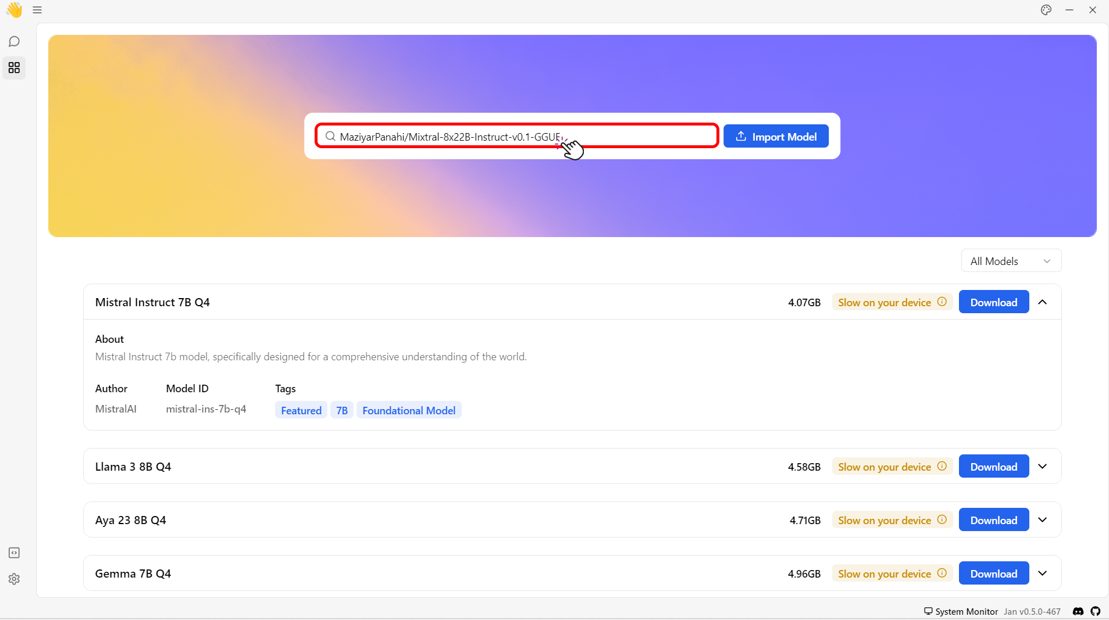The height and width of the screenshot is (620, 1109).
Task: Focus the model search input field
Action: point(517,136)
